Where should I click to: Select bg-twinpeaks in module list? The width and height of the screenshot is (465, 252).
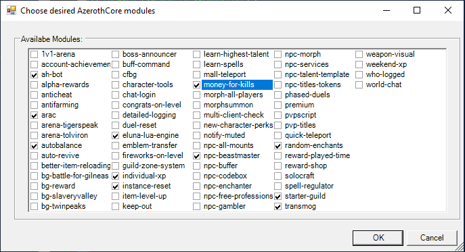click(x=63, y=206)
